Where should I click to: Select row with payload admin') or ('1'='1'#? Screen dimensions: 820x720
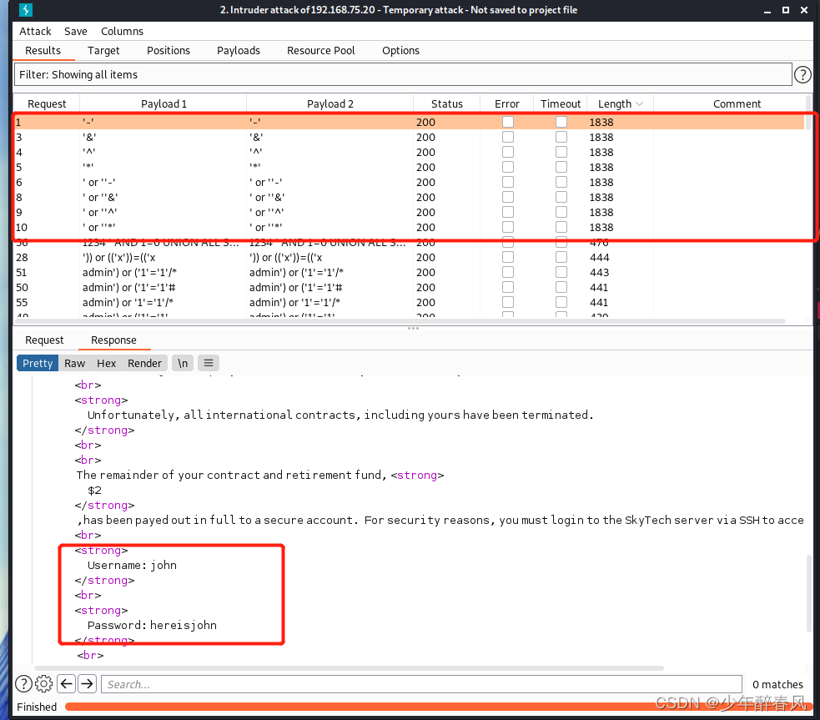click(409, 287)
